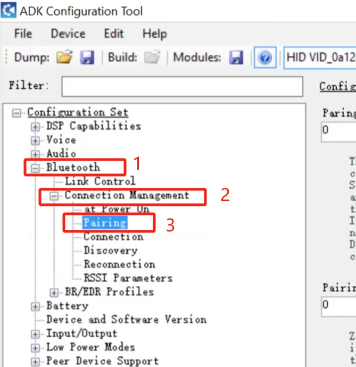356x367 pixels.
Task: Expand the Battery tree node
Action: click(x=35, y=306)
